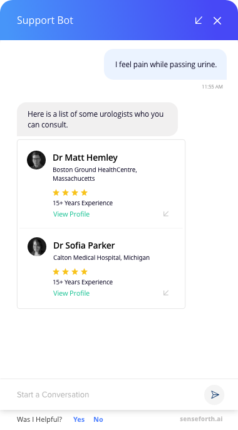Image resolution: width=238 pixels, height=430 pixels.
Task: Click Dr Sofia Parker's star rating
Action: 70,272
